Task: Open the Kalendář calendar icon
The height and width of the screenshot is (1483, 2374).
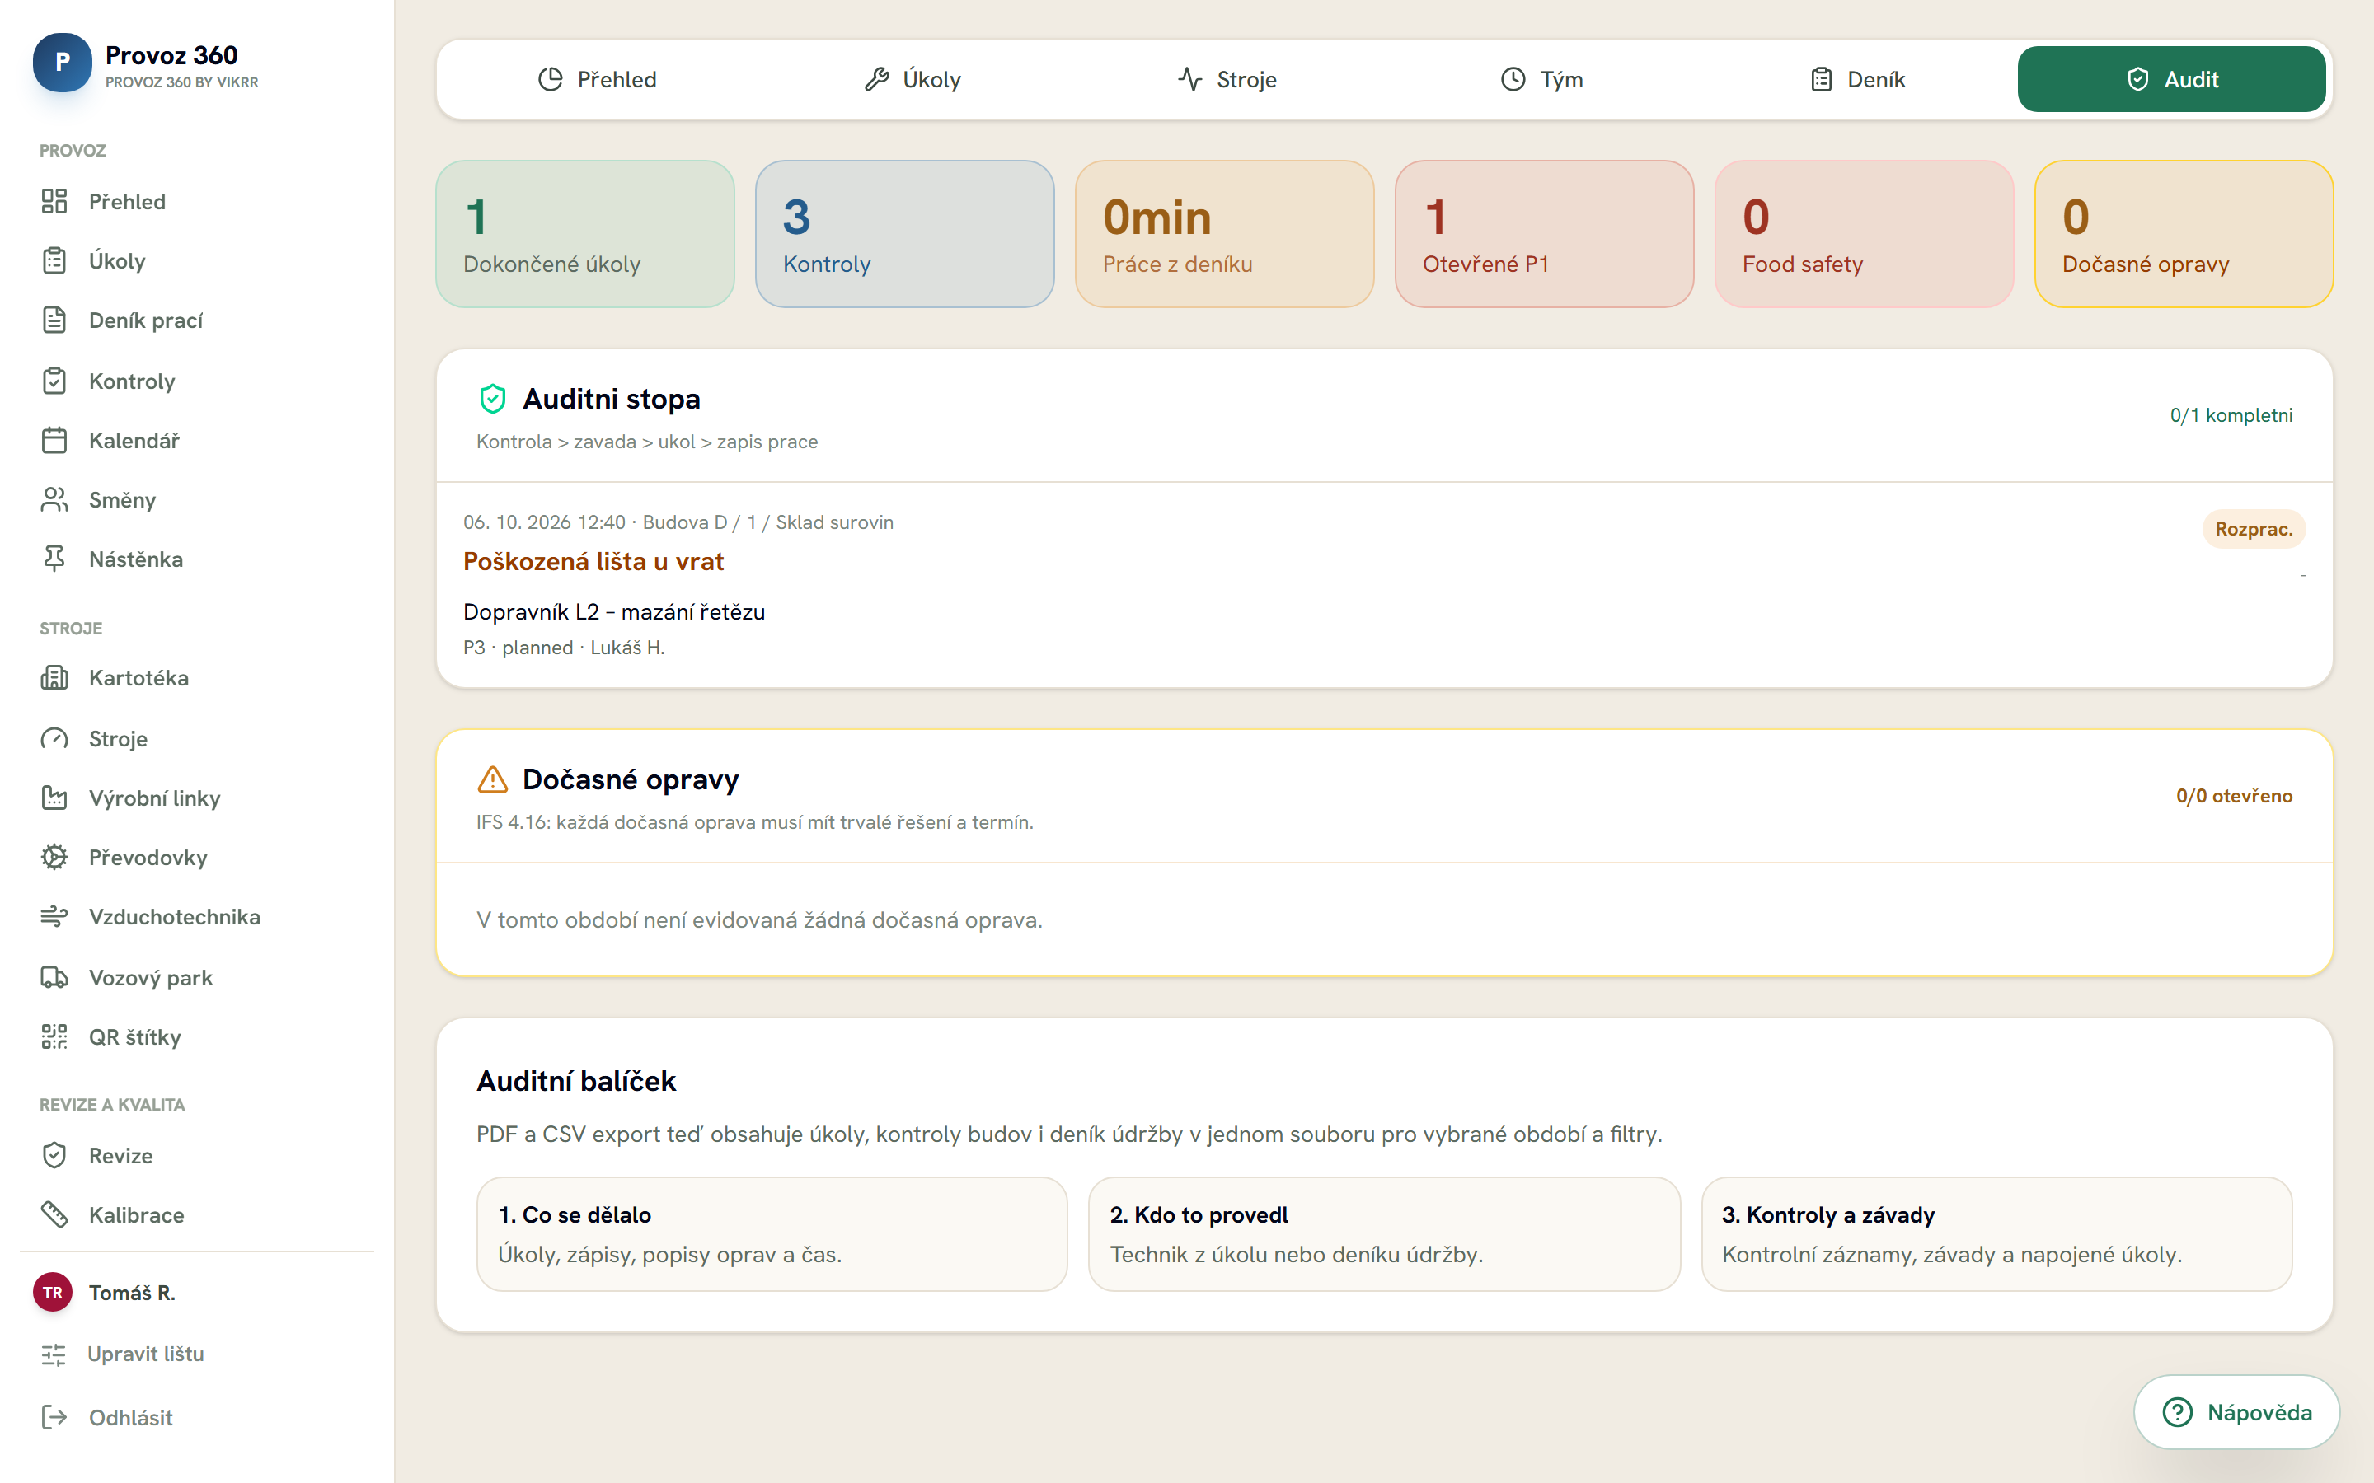Action: (54, 441)
